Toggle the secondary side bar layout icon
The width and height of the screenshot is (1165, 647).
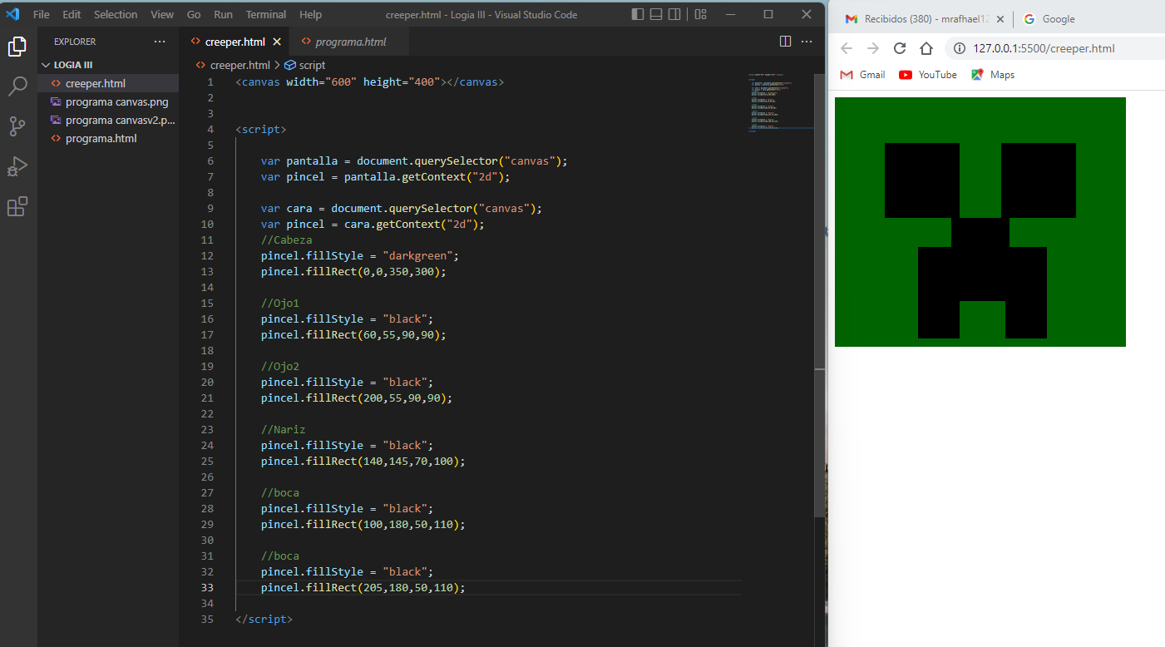pyautogui.click(x=674, y=14)
